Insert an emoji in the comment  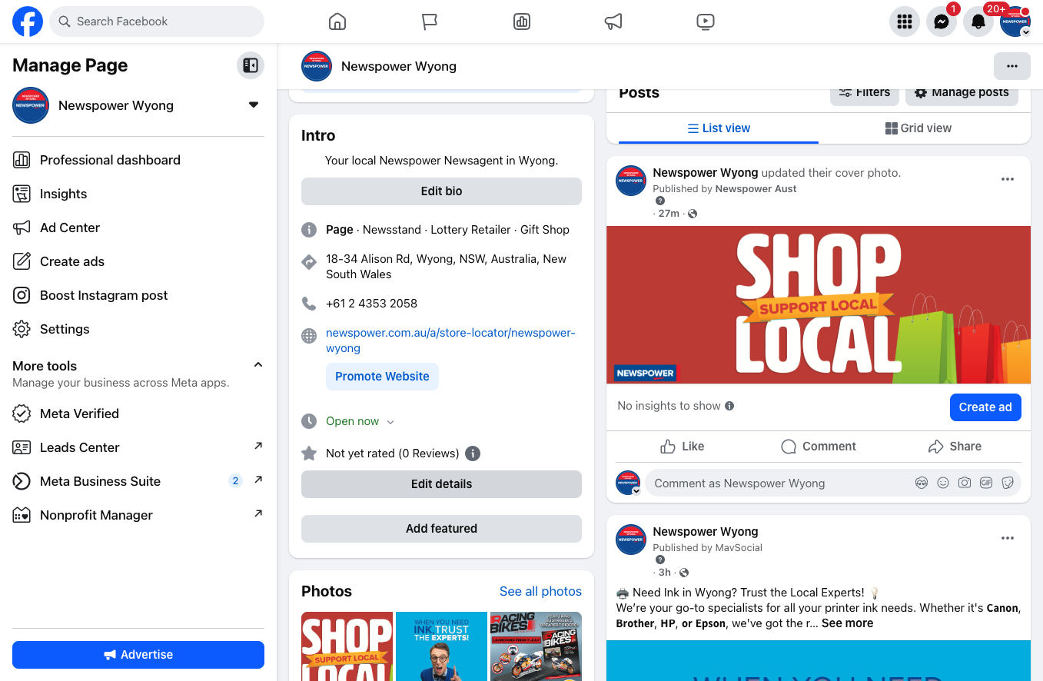point(943,483)
